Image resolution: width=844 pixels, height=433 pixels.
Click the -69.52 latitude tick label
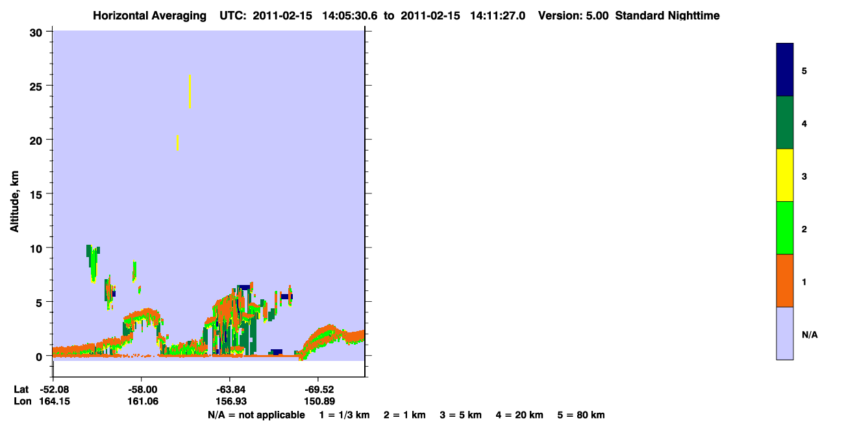(318, 390)
